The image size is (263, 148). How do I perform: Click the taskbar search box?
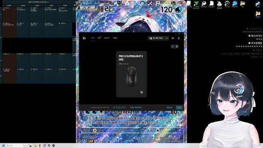point(17,146)
